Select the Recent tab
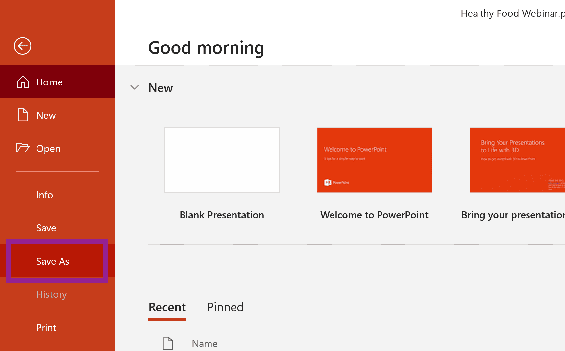 point(167,307)
